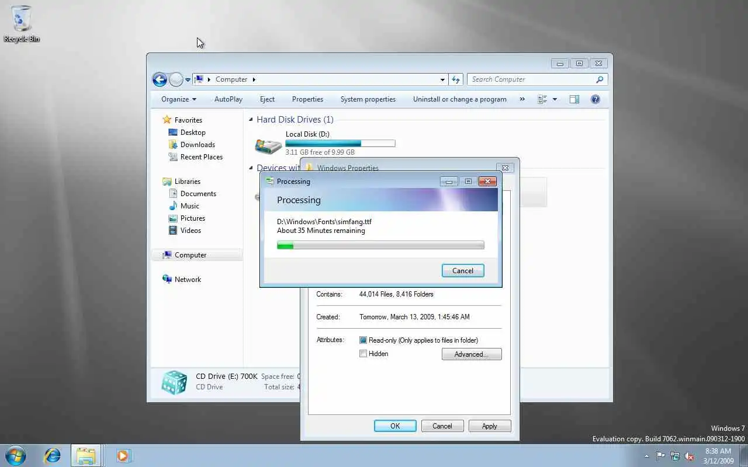
Task: Collapse the Devices with removable storage group
Action: 251,168
